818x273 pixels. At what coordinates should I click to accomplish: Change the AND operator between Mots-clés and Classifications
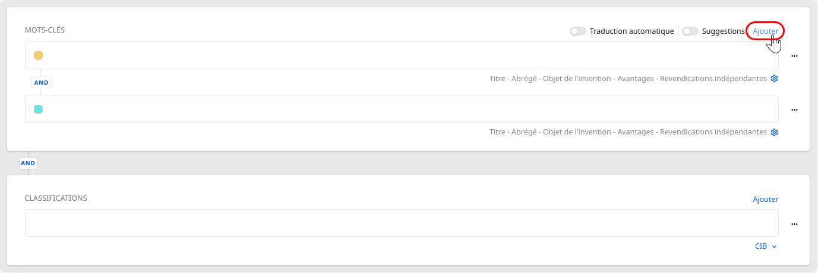click(x=29, y=163)
